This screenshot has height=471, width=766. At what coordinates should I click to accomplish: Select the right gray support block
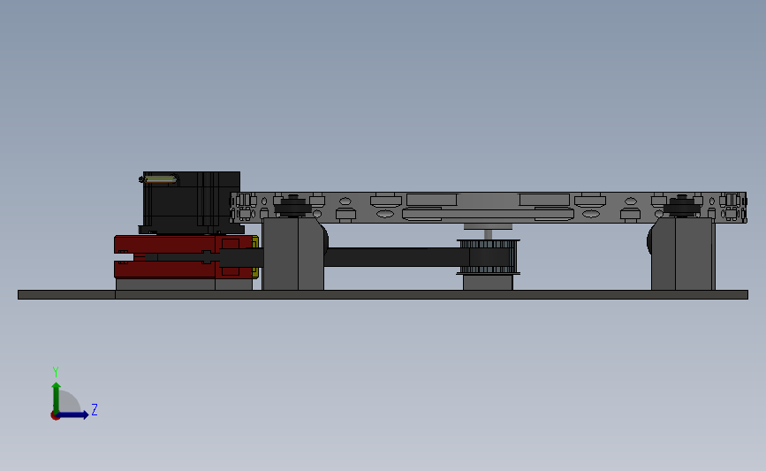tap(683, 254)
